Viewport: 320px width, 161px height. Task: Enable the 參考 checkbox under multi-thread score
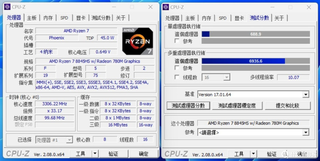(177, 68)
